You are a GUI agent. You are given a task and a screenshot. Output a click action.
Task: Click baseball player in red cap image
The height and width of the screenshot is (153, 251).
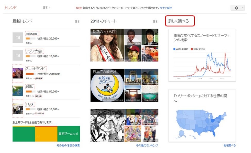133,53
